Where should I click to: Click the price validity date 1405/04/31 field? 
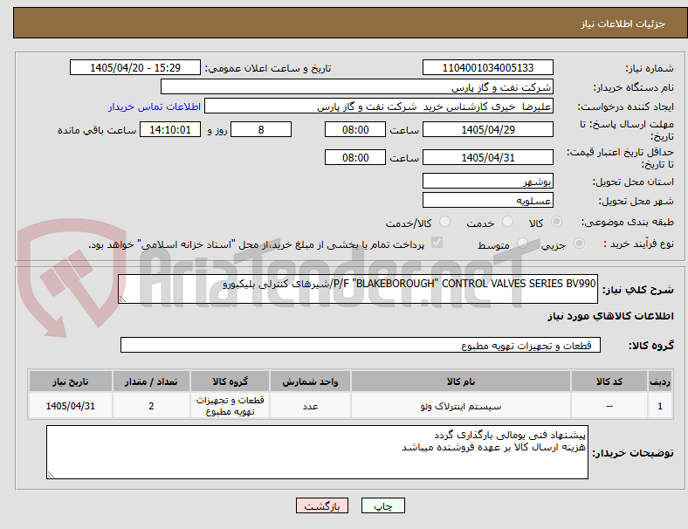(x=487, y=157)
